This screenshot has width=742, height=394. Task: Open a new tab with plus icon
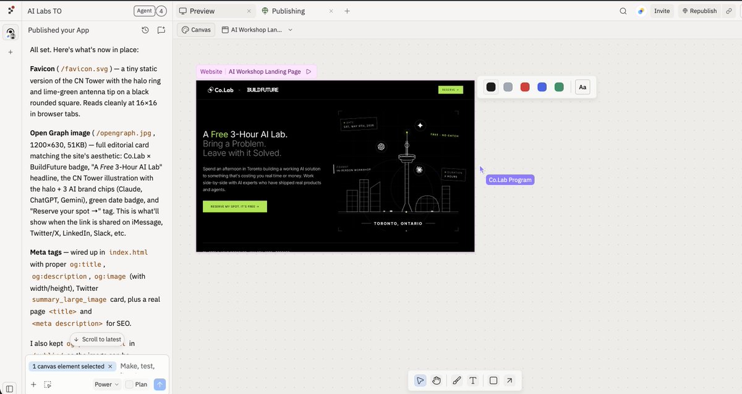point(347,11)
